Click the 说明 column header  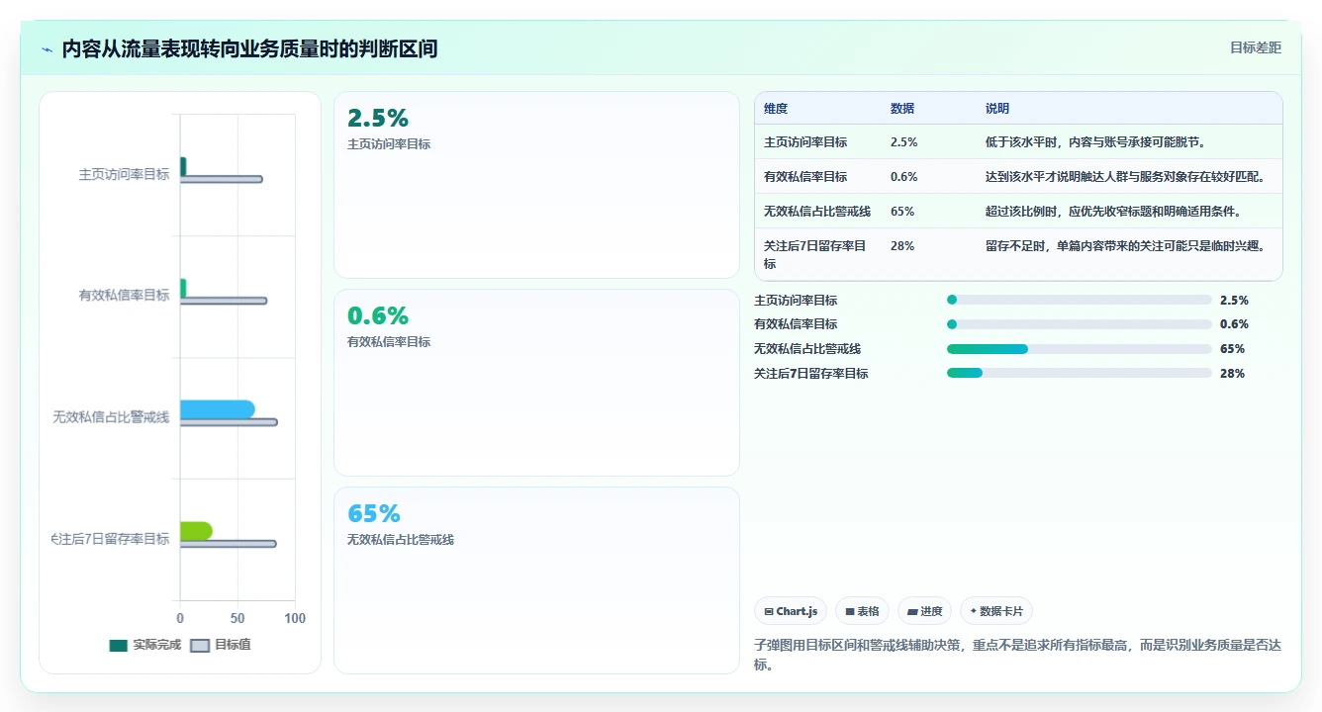coord(997,108)
